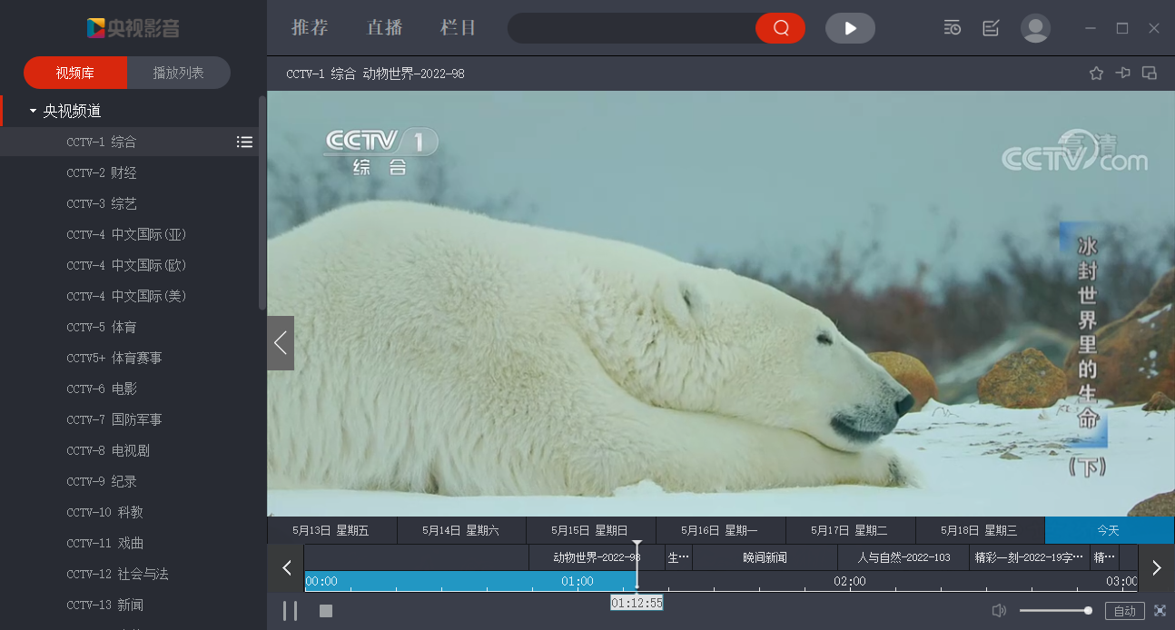The height and width of the screenshot is (630, 1175).
Task: Collapse the sidebar with left arrow handle
Action: click(281, 343)
